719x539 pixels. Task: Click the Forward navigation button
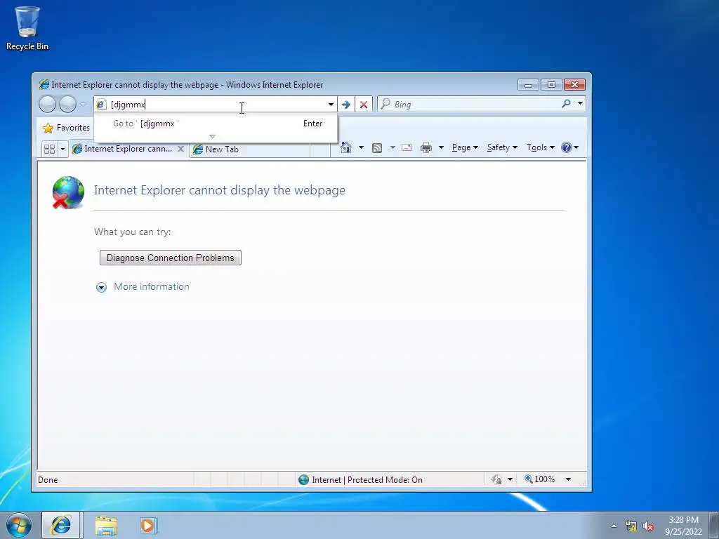pos(68,104)
